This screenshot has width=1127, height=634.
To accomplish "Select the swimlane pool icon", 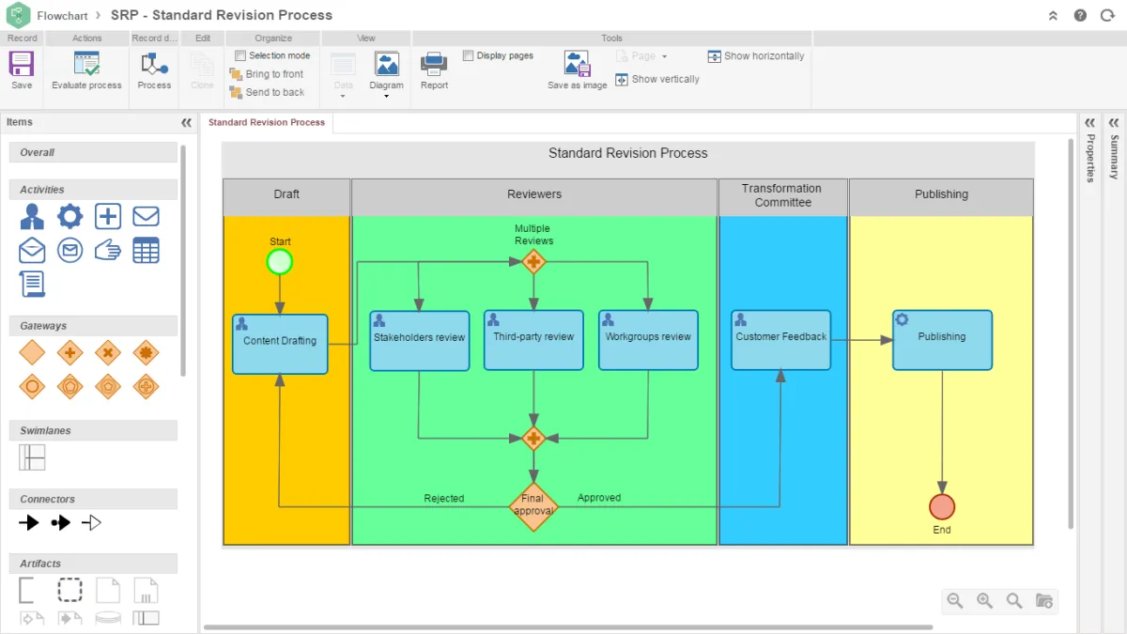I will [x=32, y=457].
